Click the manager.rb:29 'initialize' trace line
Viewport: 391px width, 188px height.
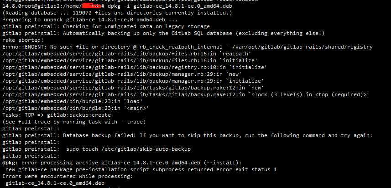133,81
